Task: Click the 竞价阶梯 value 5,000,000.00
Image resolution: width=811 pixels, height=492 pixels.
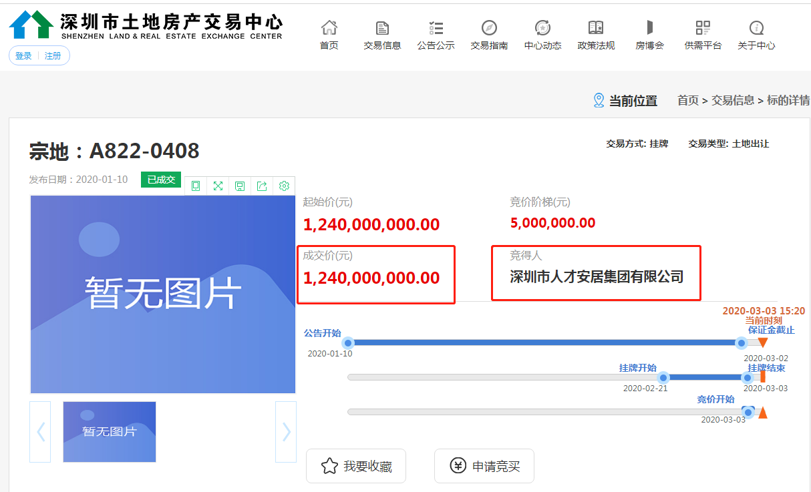Action: (552, 223)
